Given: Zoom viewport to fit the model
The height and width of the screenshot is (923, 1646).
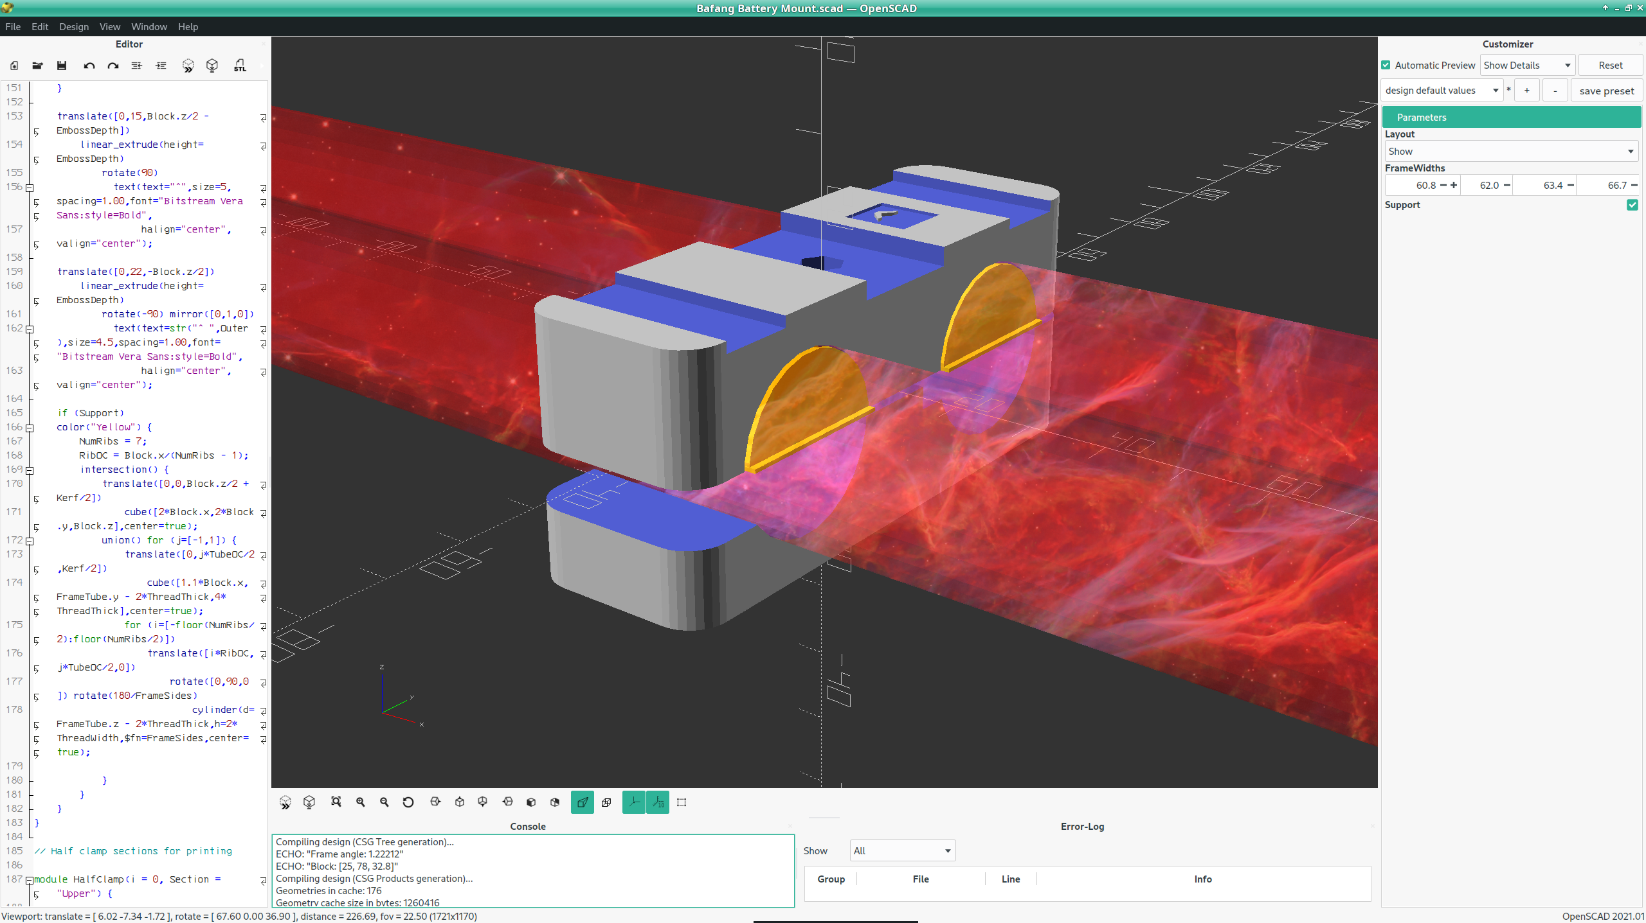Looking at the screenshot, I should coord(336,802).
